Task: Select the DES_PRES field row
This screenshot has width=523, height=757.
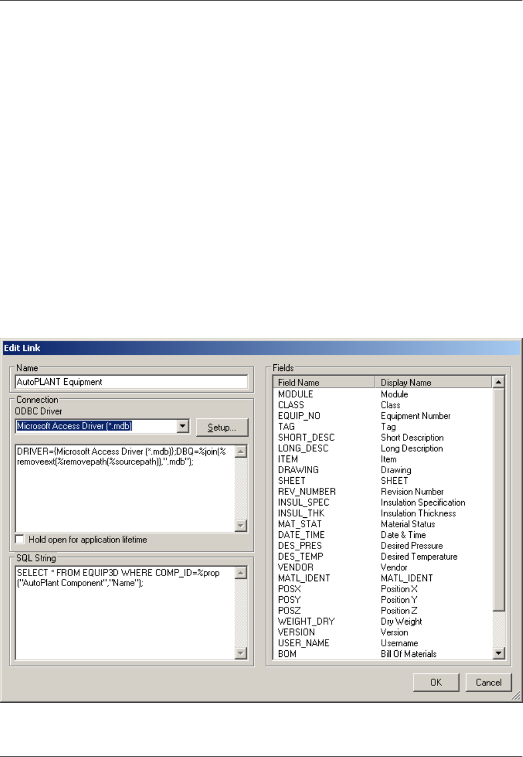Action: (x=383, y=546)
